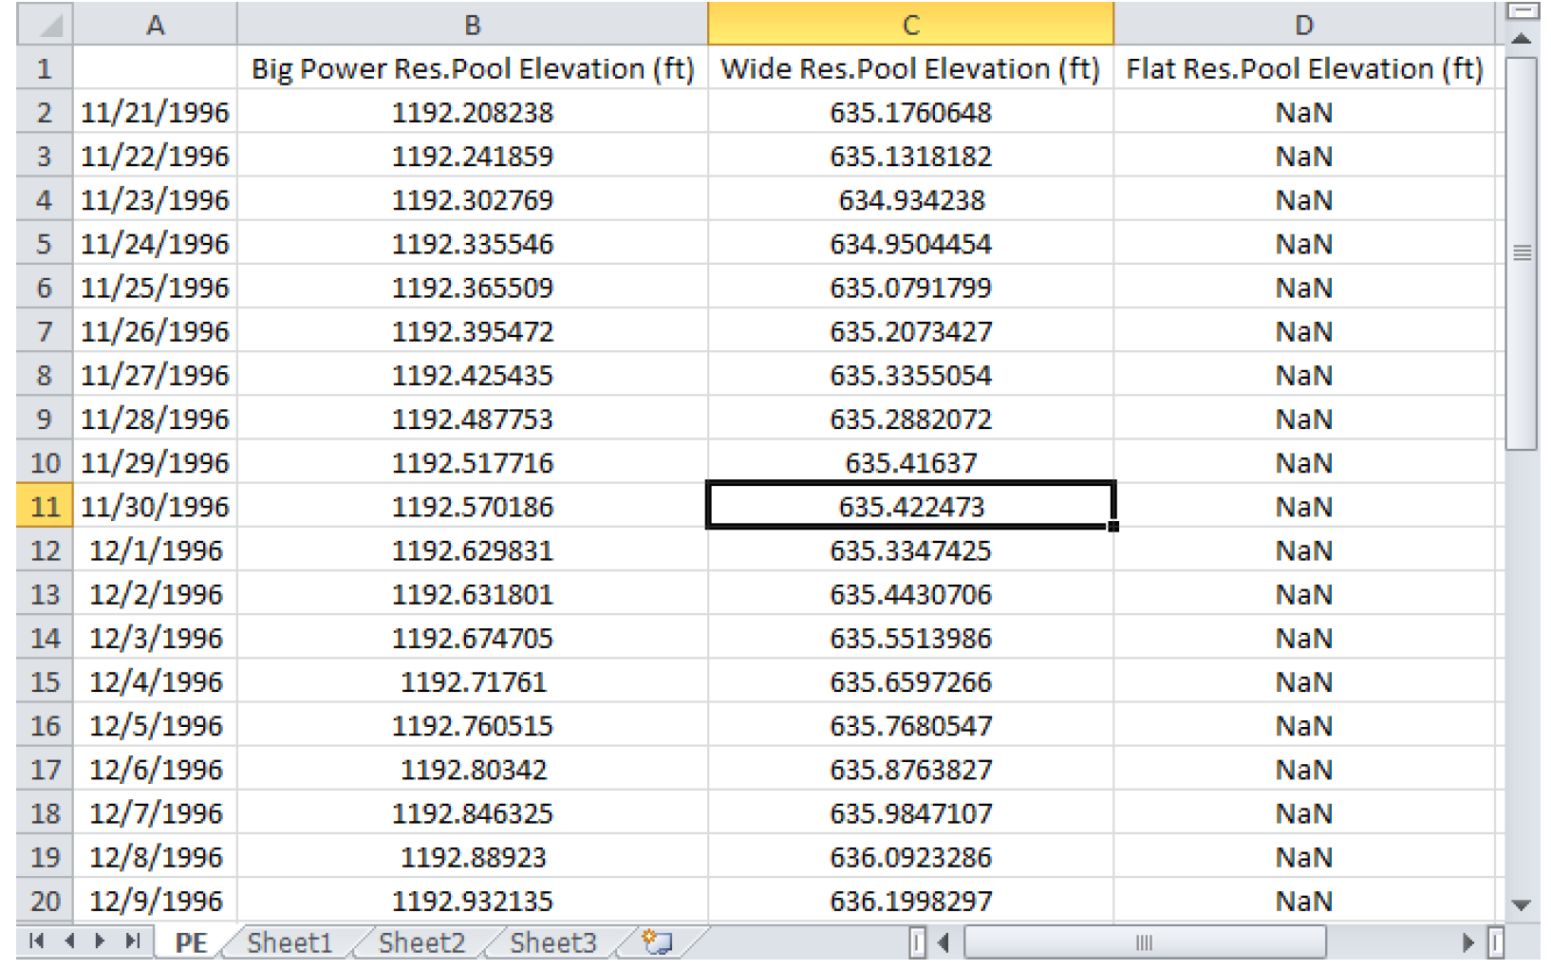This screenshot has height=969, width=1551.
Task: Select row 11 header
Action: pyautogui.click(x=45, y=507)
